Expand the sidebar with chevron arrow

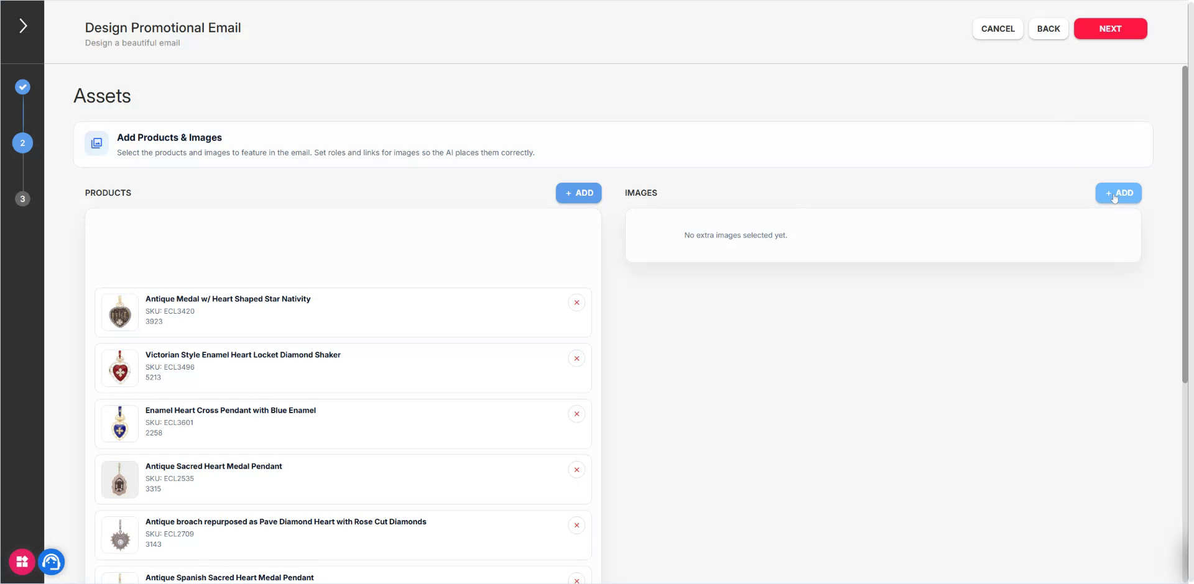click(23, 26)
